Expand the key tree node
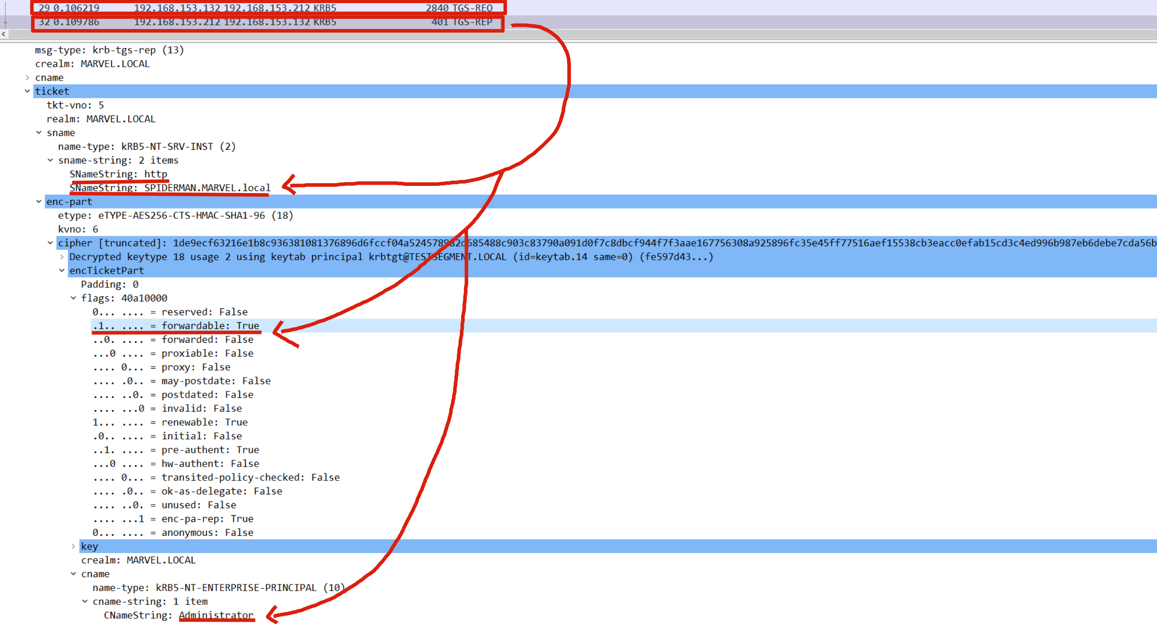 [x=73, y=546]
